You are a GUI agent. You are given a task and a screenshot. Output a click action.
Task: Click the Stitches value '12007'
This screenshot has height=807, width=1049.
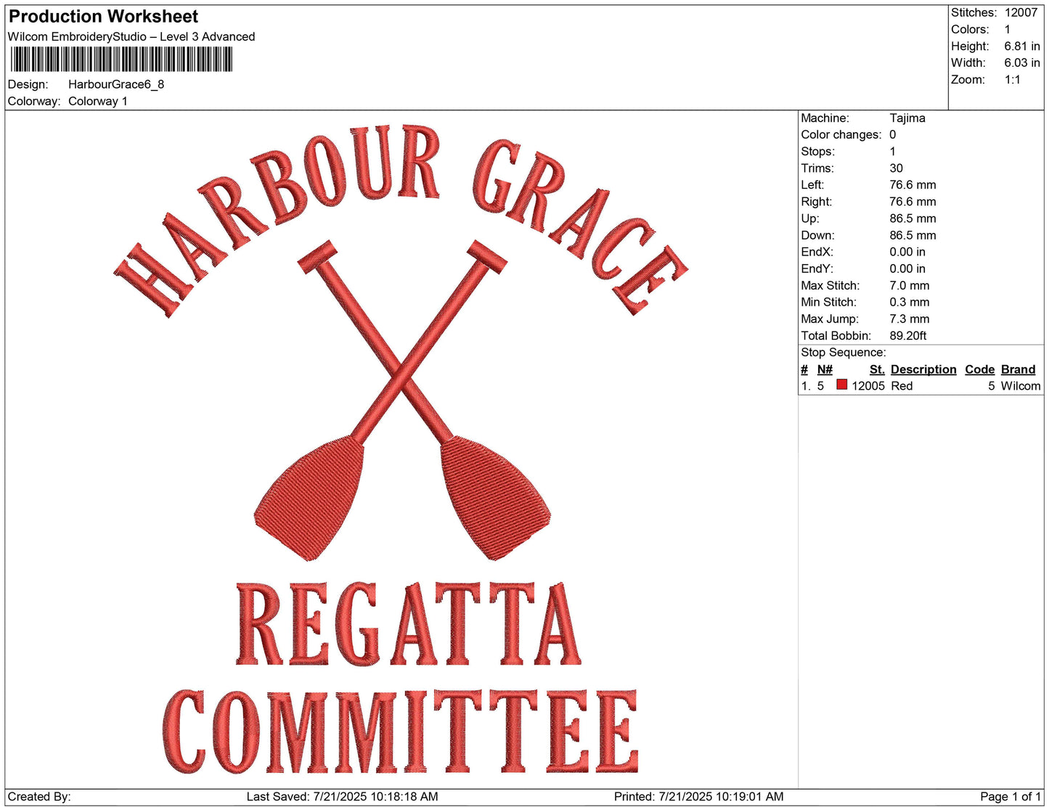click(1021, 12)
